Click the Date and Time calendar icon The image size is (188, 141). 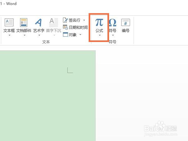click(65, 27)
